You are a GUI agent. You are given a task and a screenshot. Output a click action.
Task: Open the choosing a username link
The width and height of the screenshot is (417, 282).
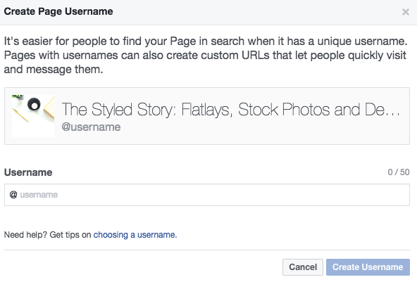pyautogui.click(x=135, y=235)
